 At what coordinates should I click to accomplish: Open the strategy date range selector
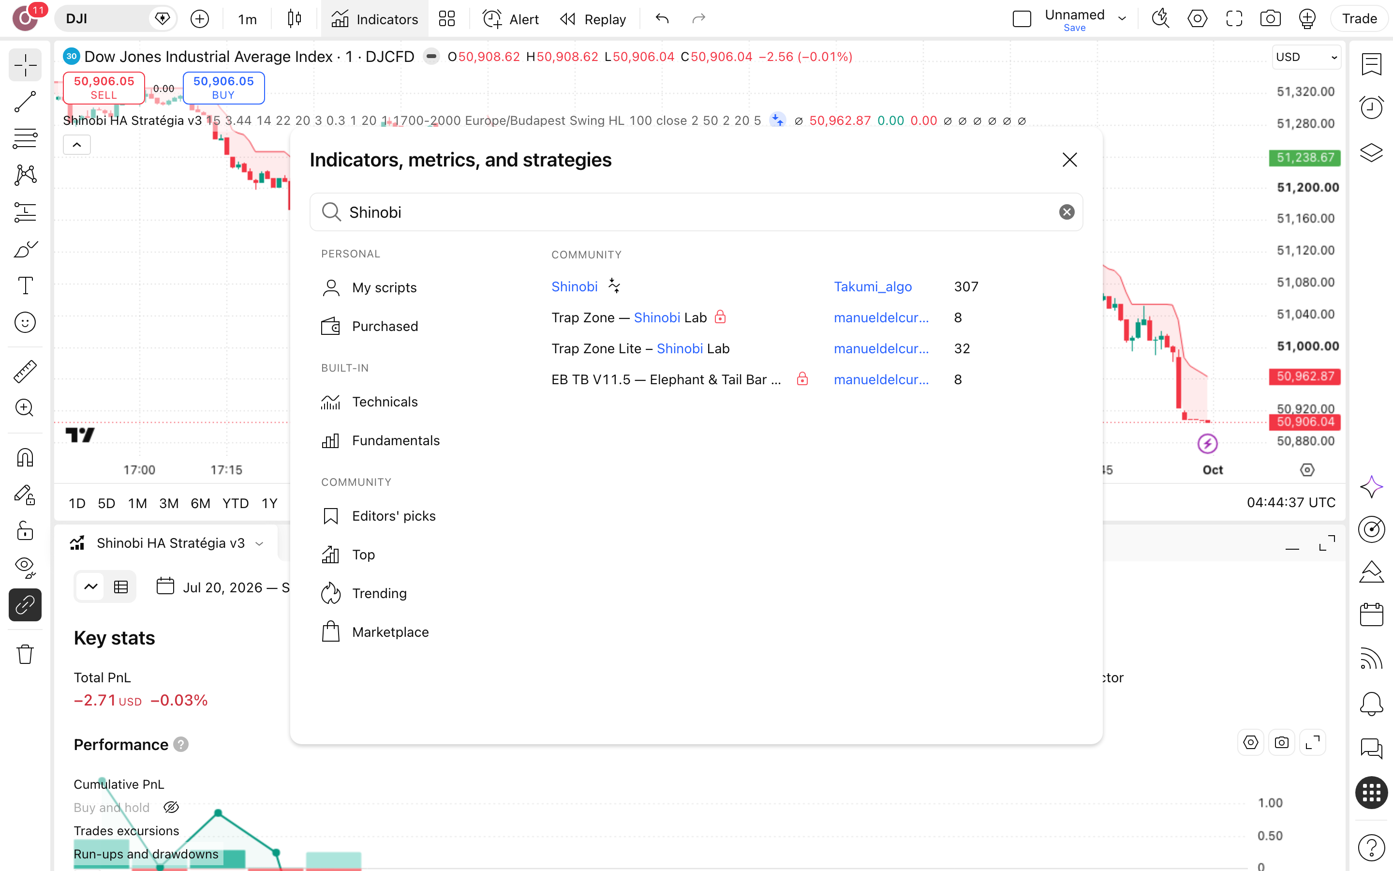[224, 587]
